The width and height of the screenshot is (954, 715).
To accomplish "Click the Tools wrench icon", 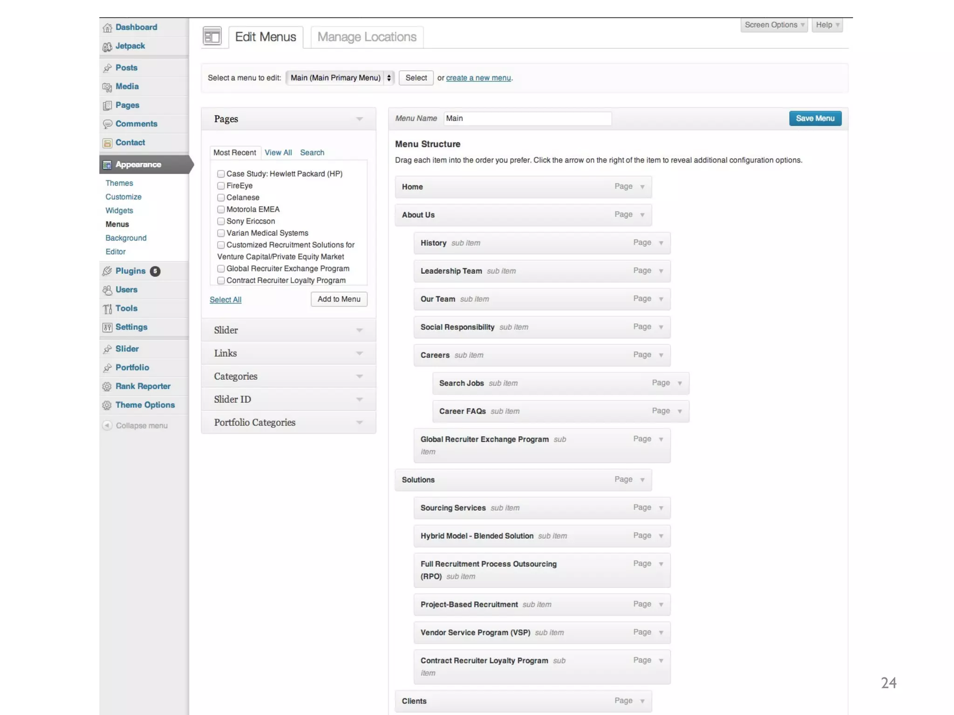I will (107, 309).
